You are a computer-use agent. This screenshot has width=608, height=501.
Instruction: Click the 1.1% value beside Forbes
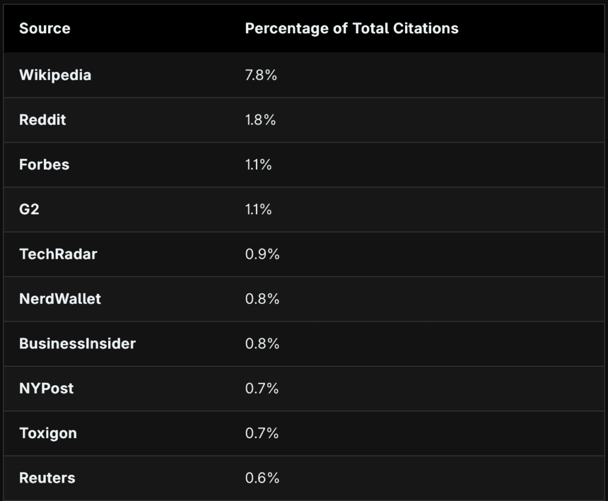point(258,164)
